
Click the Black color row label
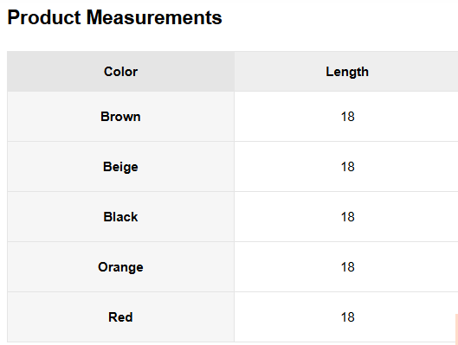pos(120,217)
